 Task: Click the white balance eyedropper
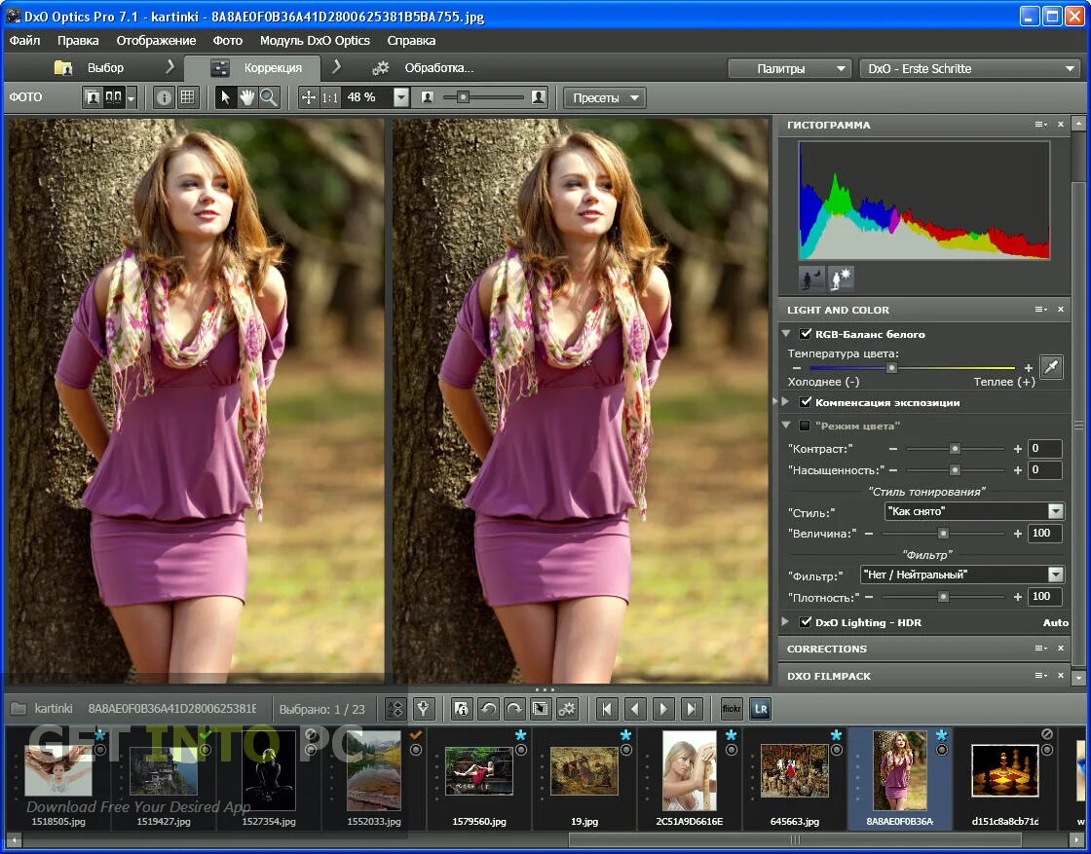[x=1051, y=367]
